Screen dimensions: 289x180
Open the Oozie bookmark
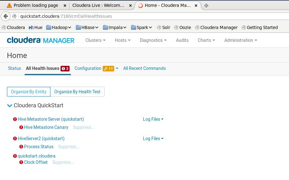(x=183, y=27)
